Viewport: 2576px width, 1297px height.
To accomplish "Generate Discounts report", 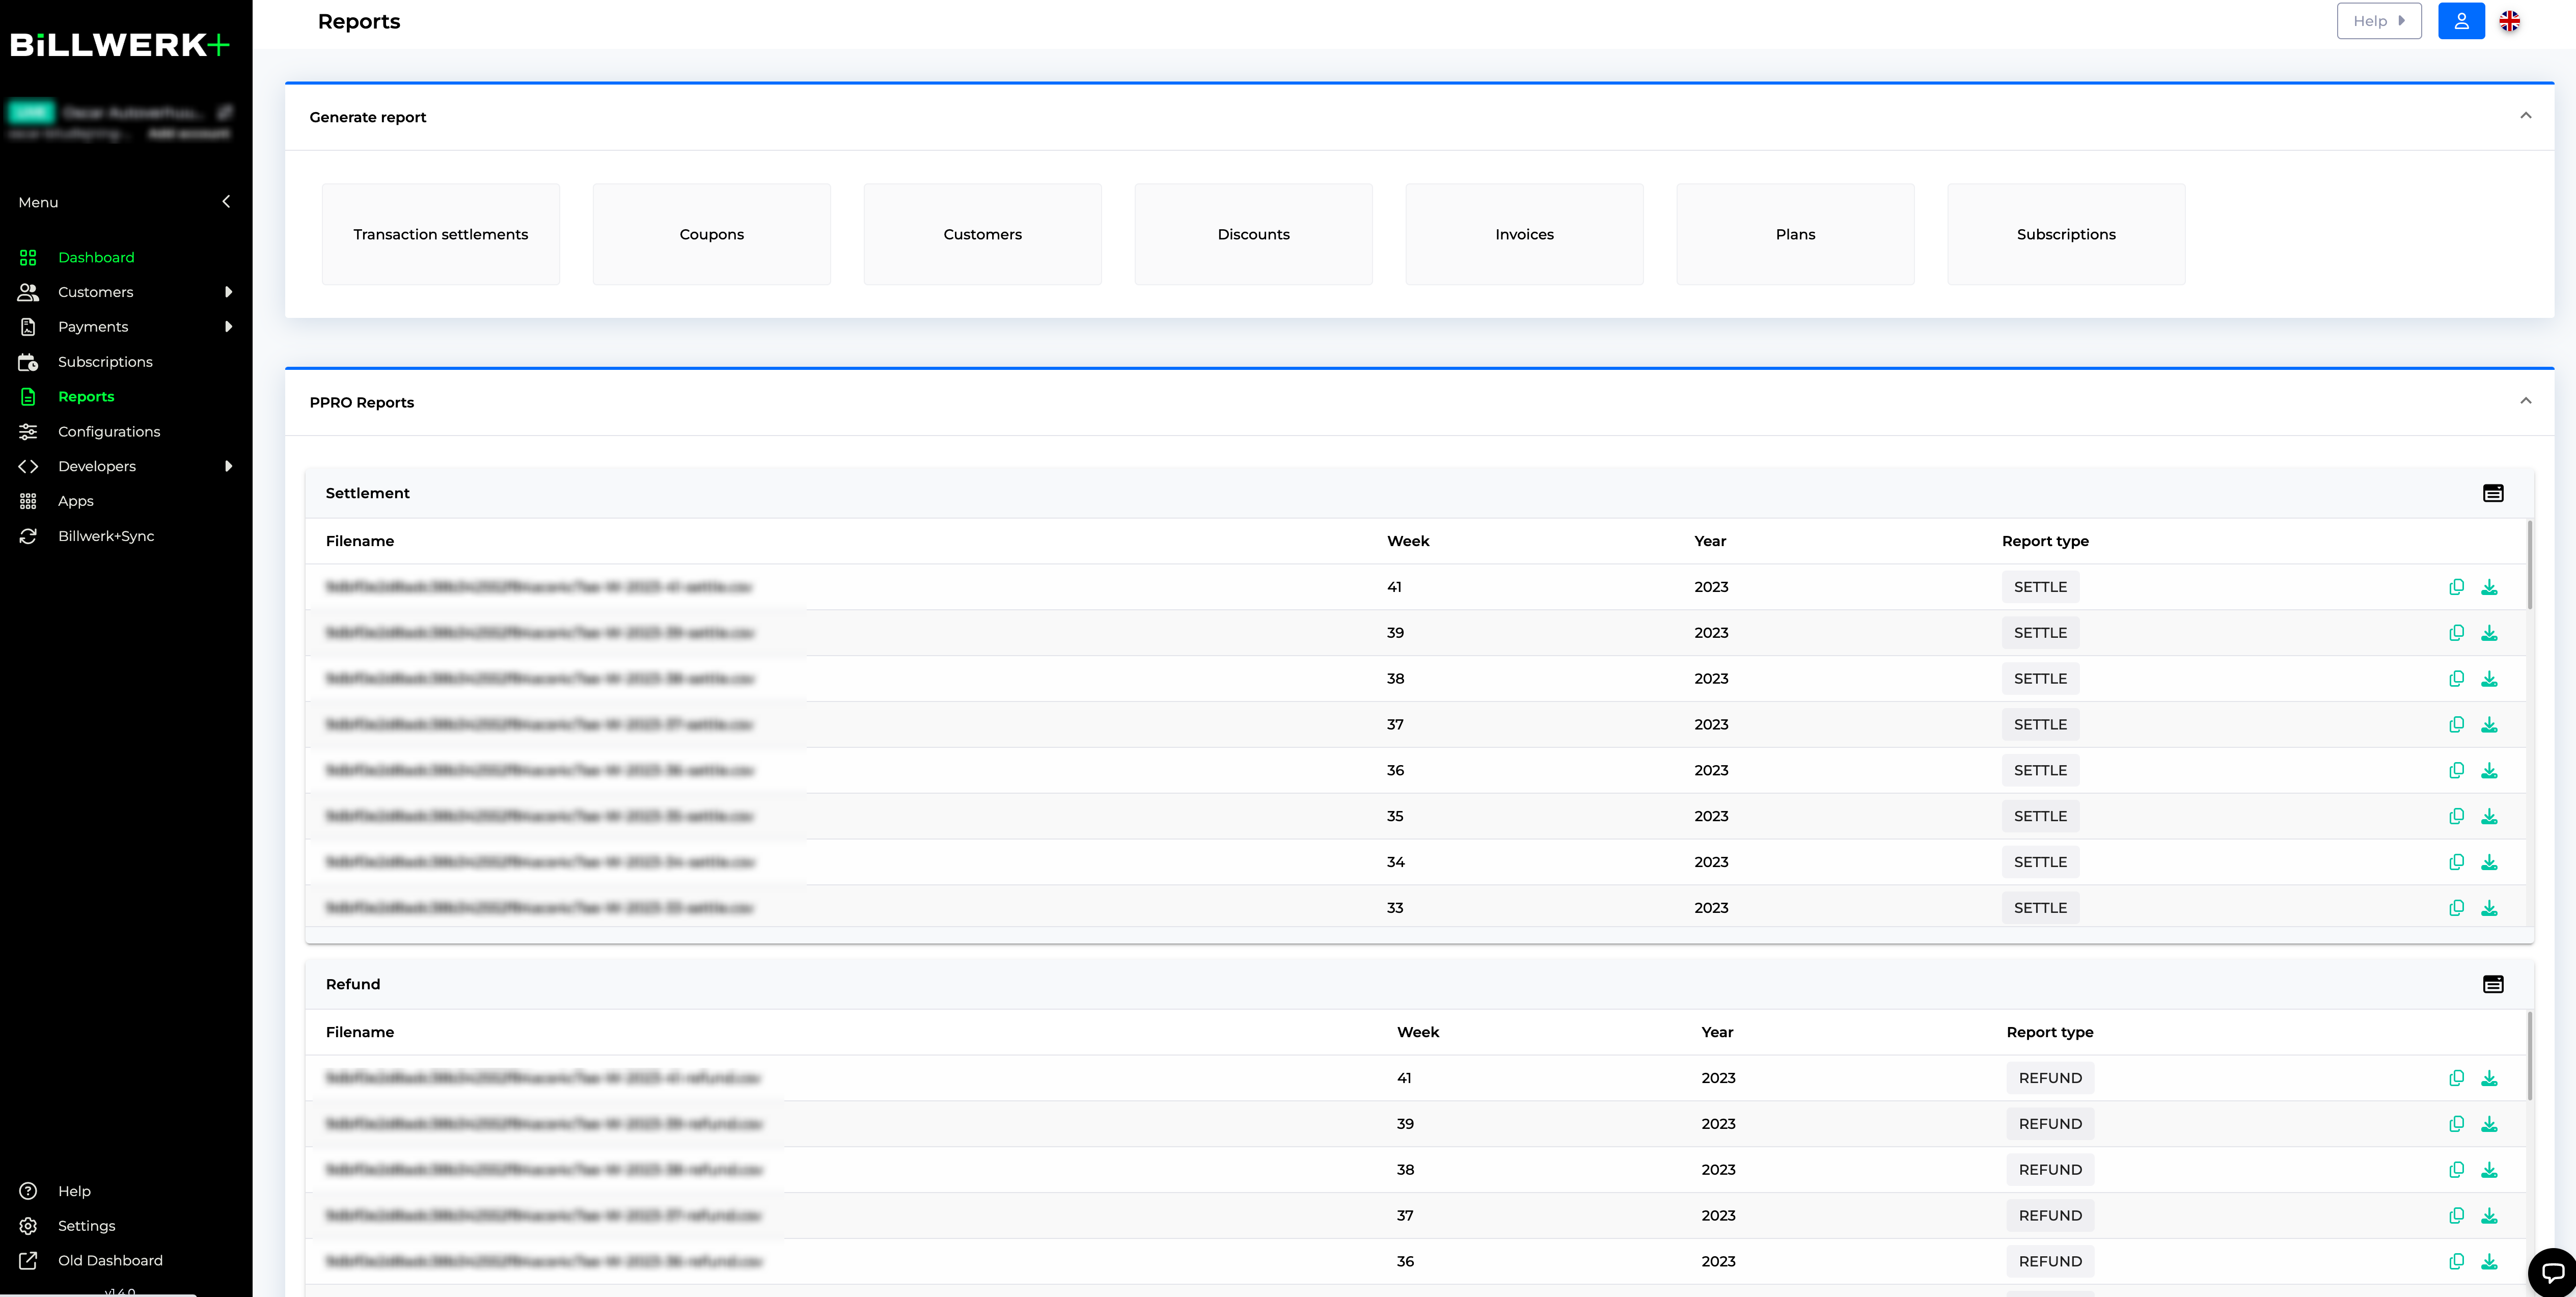I will [x=1254, y=234].
